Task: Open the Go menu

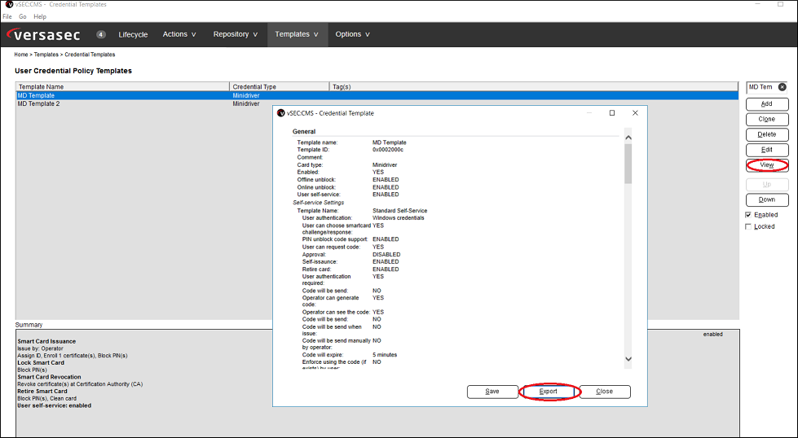Action: pos(22,16)
